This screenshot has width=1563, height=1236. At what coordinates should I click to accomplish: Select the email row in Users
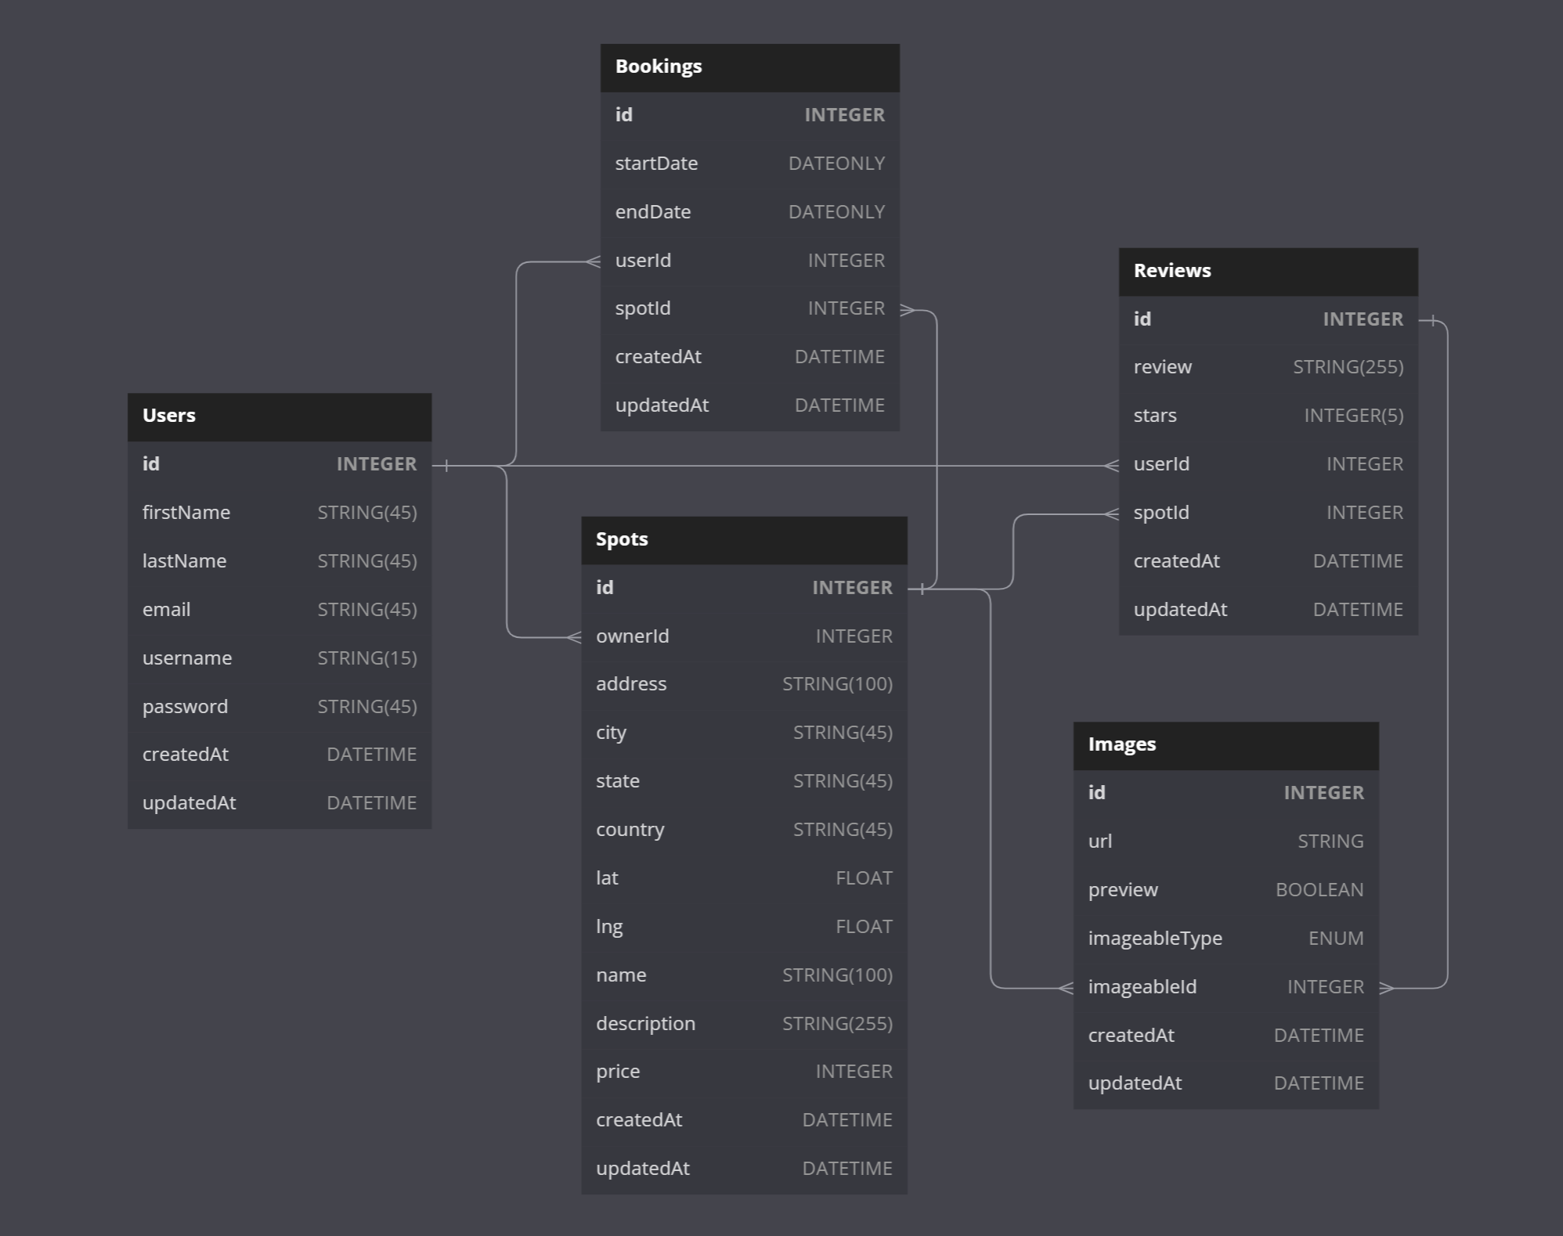tap(279, 610)
